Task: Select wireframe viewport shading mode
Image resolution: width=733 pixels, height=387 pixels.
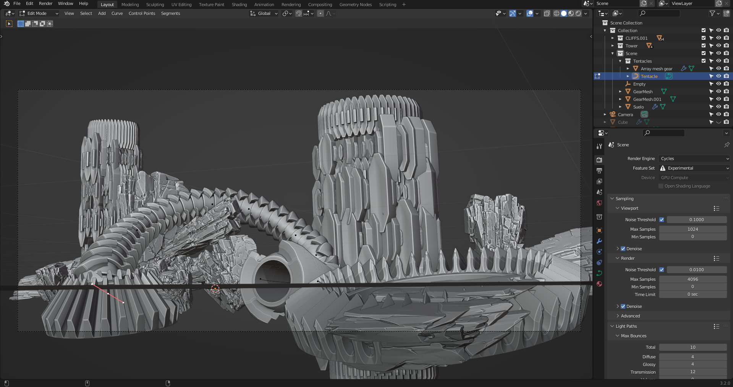Action: (556, 13)
